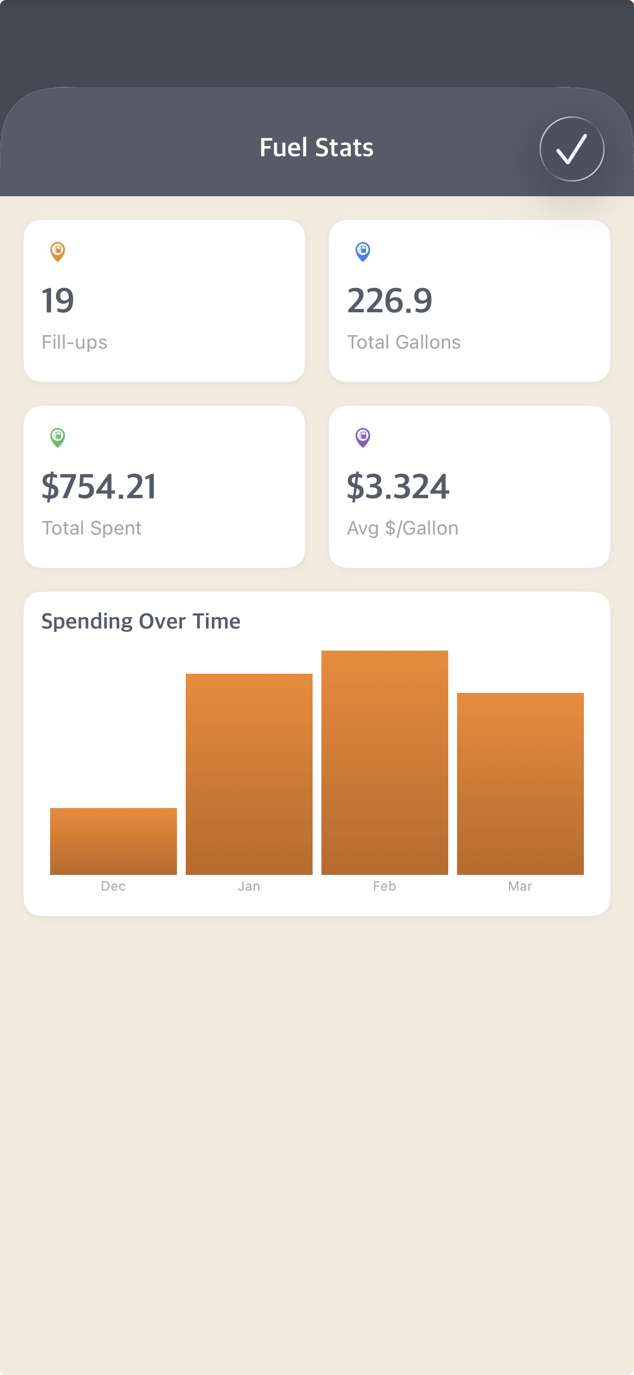Viewport: 634px width, 1375px height.
Task: Click the green fuel pin icon
Action: [58, 437]
